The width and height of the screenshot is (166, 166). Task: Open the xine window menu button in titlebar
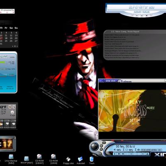(100, 81)
